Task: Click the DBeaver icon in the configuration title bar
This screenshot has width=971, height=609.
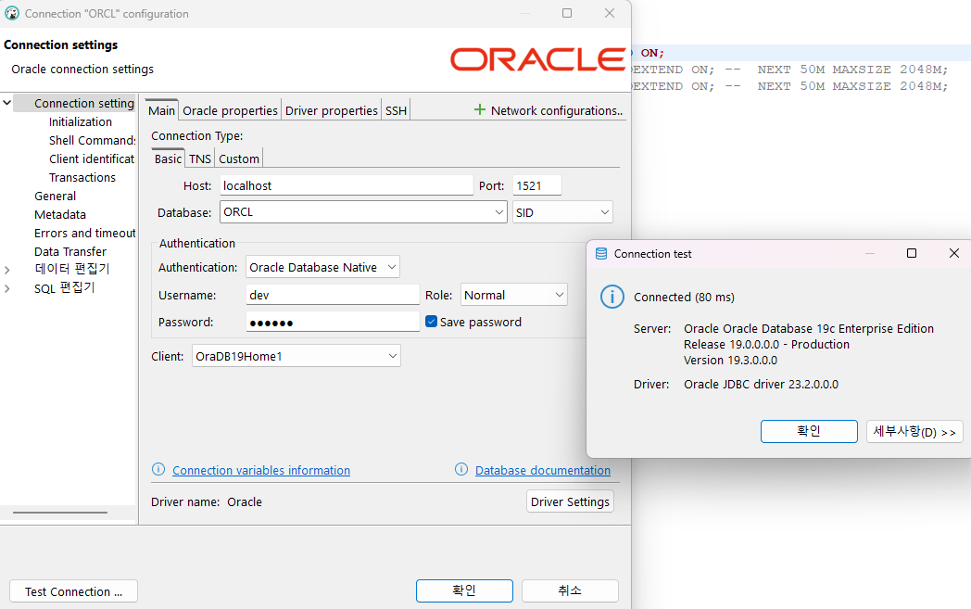Action: point(12,13)
